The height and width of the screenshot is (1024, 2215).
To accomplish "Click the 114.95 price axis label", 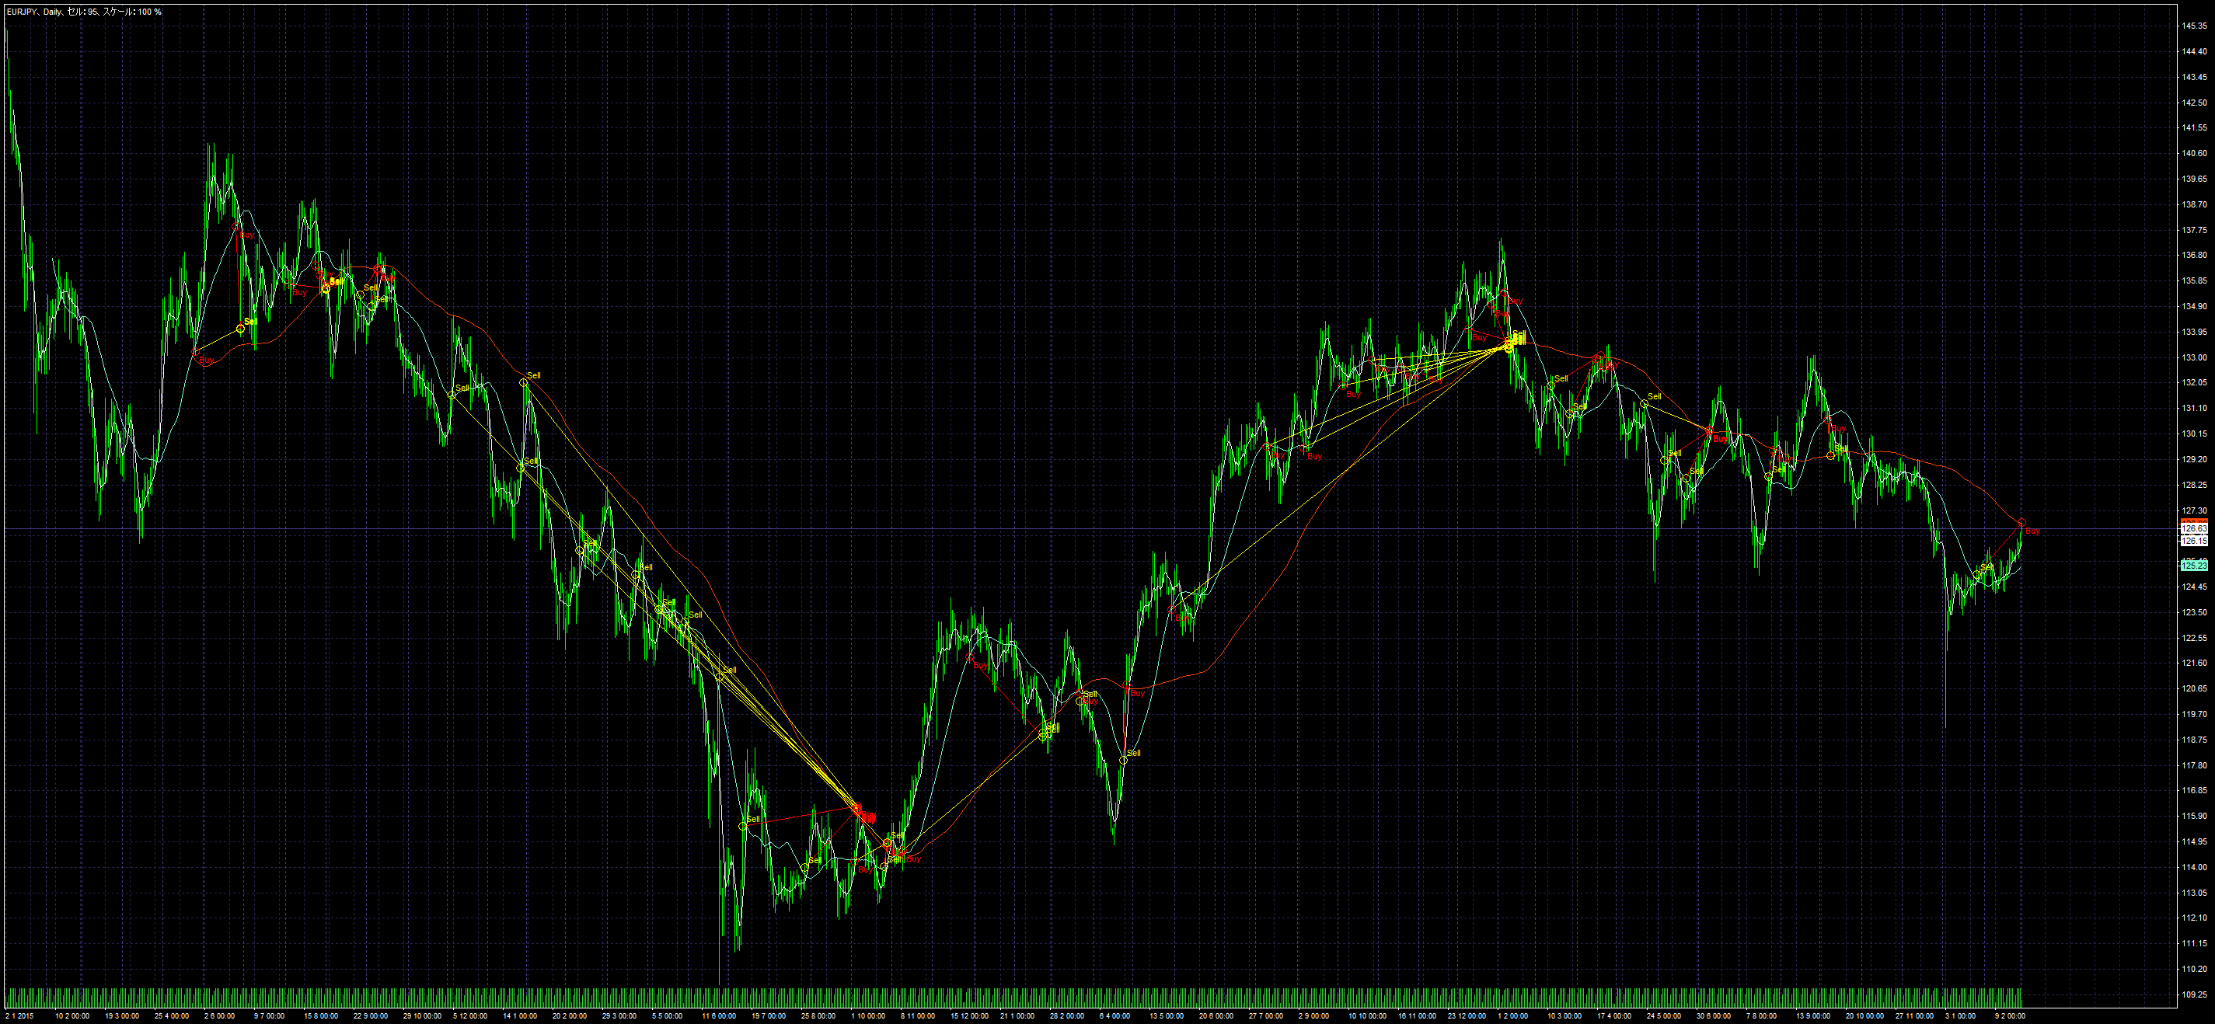I will pyautogui.click(x=2193, y=841).
